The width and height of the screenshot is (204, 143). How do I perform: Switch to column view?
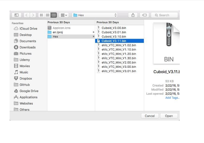coord(54,15)
